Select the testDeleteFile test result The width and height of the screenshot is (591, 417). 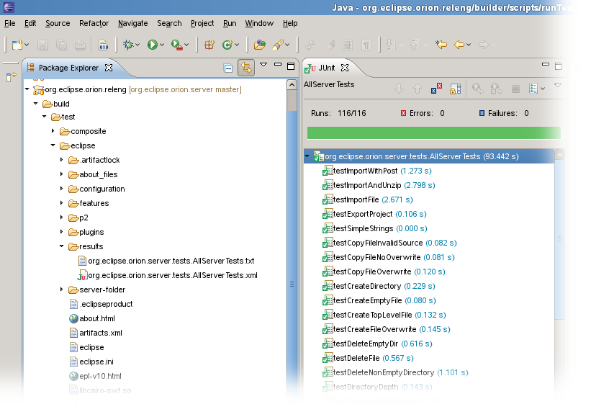tap(368, 358)
